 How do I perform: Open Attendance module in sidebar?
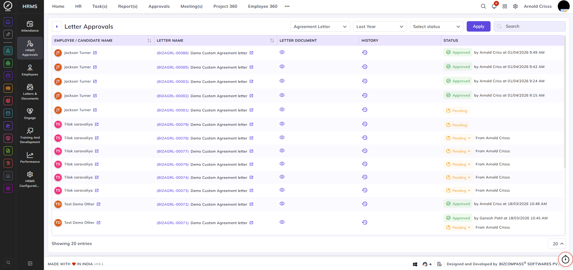30,26
